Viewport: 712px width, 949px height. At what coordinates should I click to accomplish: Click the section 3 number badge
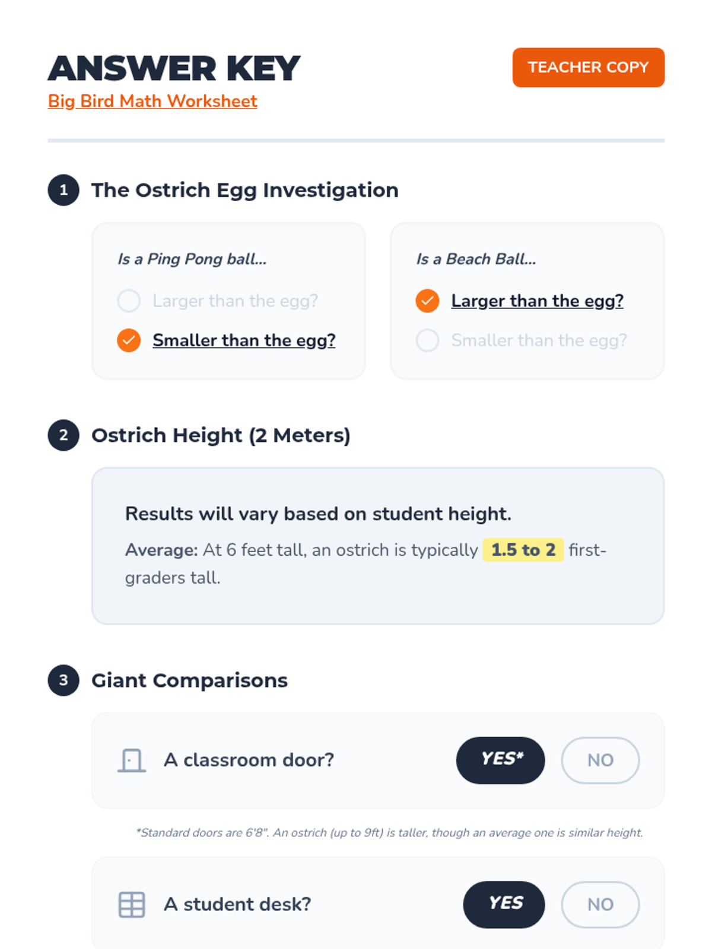click(x=63, y=680)
